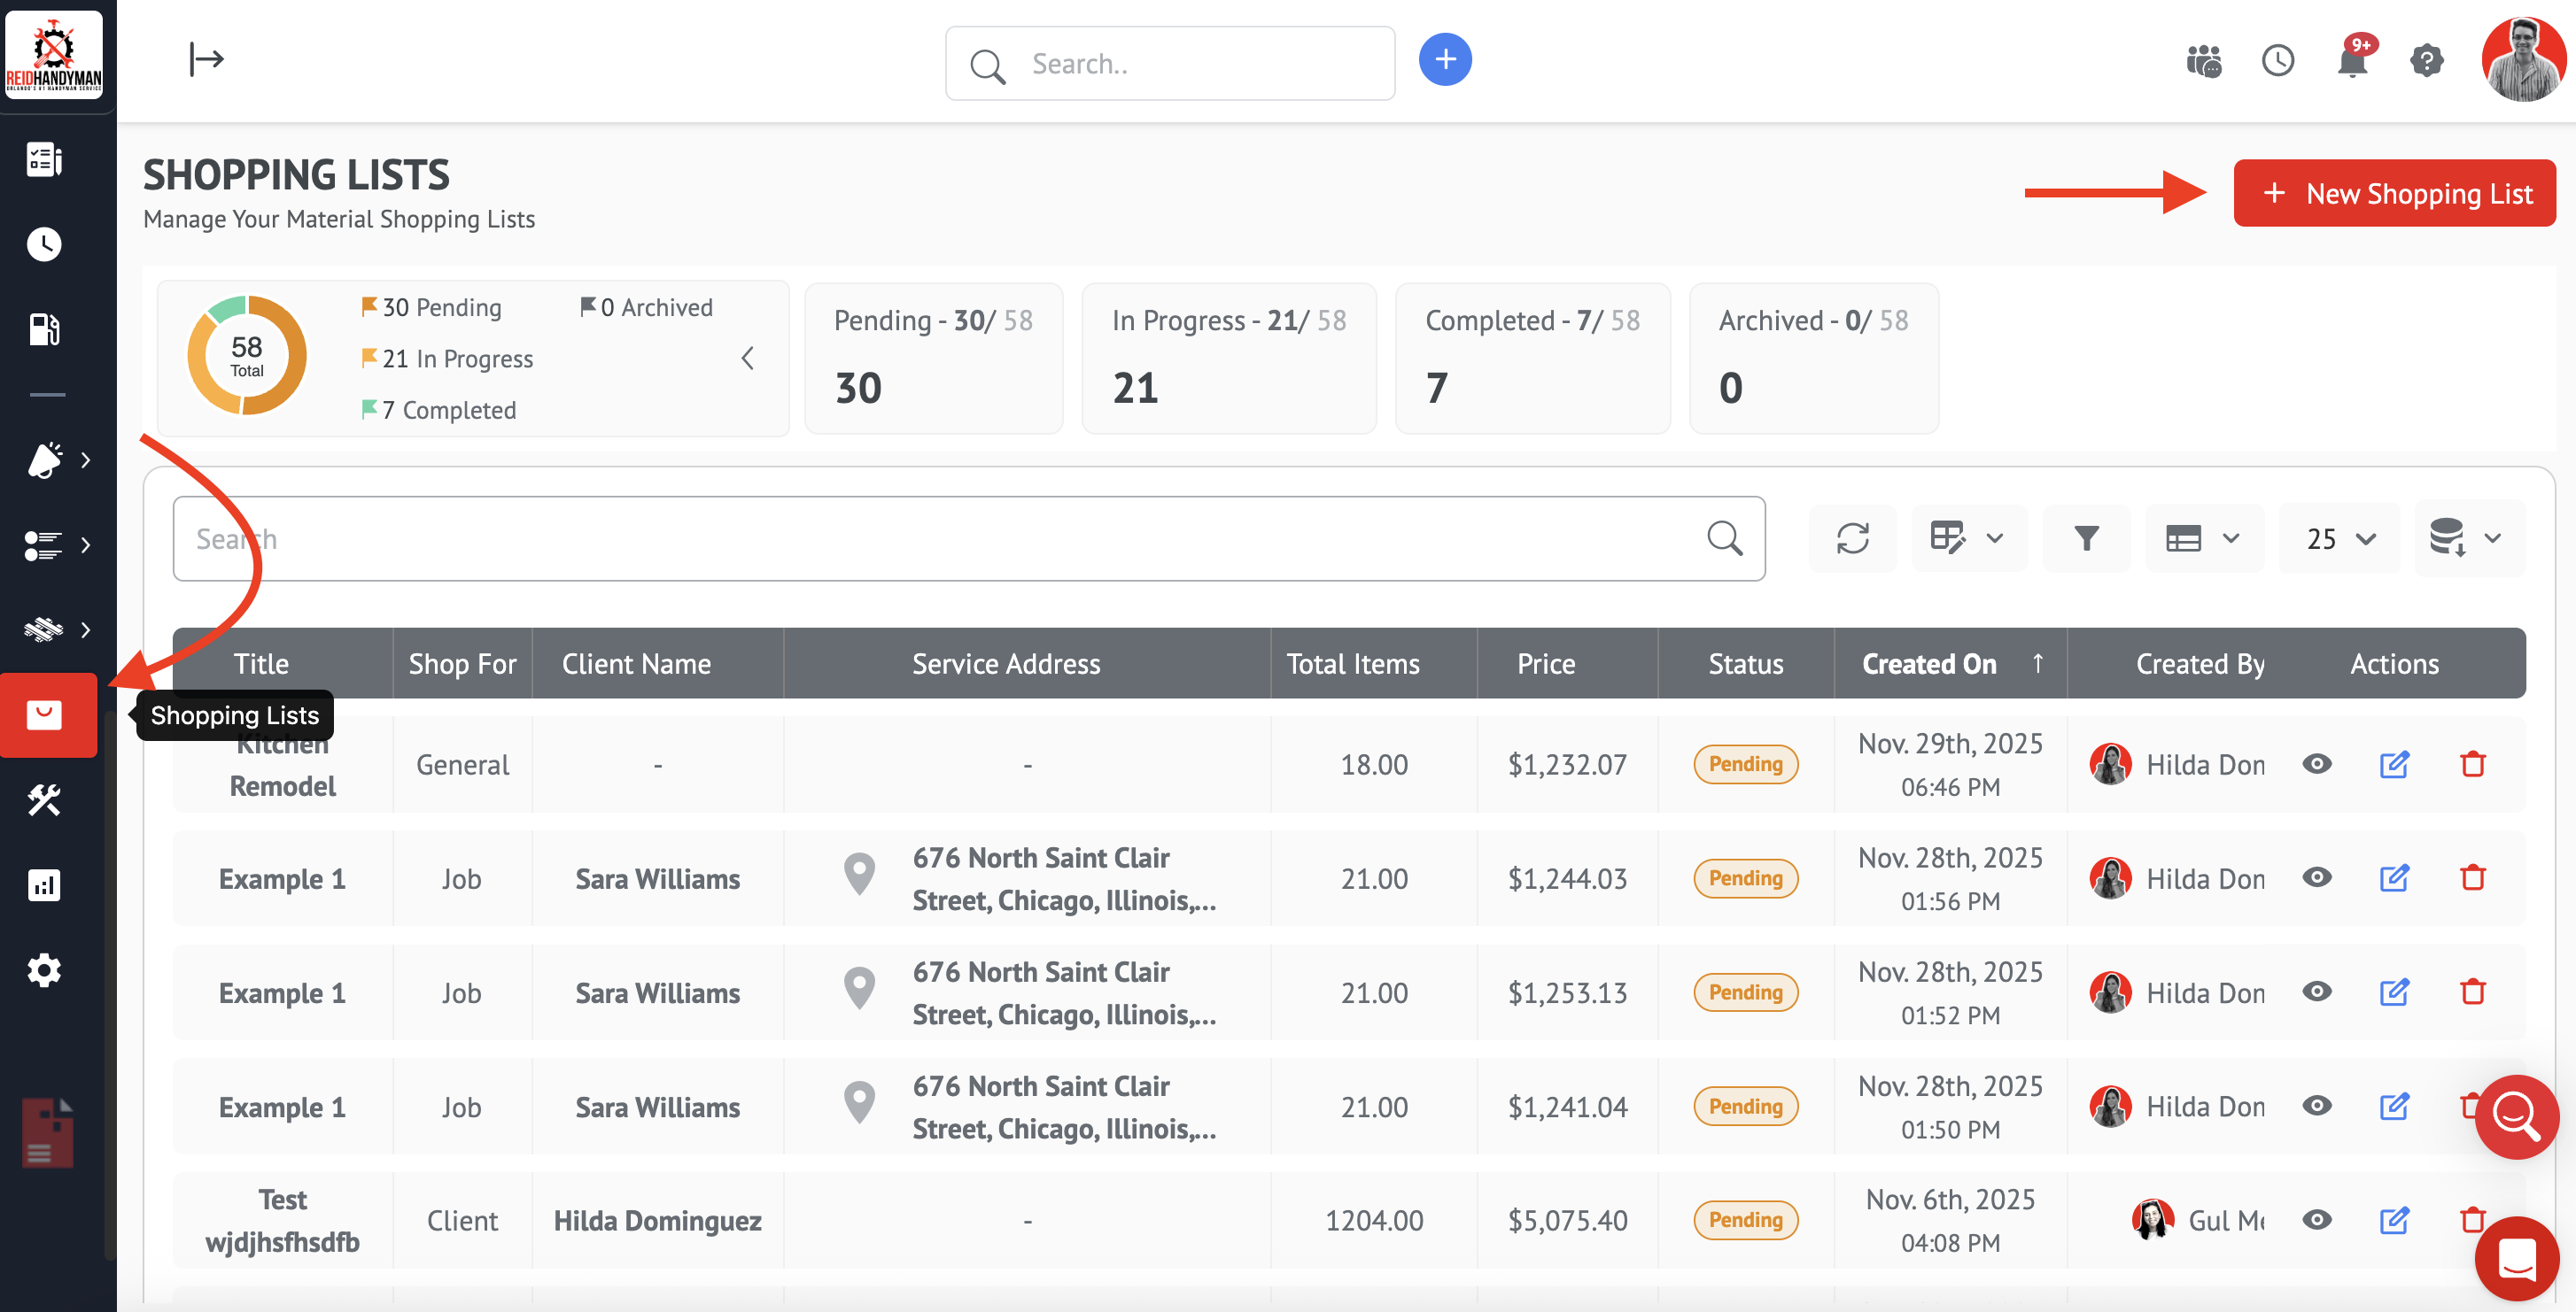Open the filter funnel icon
This screenshot has width=2576, height=1312.
click(x=2086, y=538)
